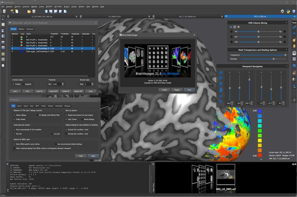Click the grid icon in the left sidebar

(3, 24)
